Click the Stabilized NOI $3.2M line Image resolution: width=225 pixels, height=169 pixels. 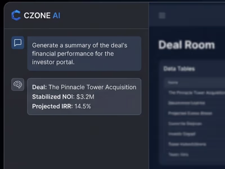(x=63, y=97)
